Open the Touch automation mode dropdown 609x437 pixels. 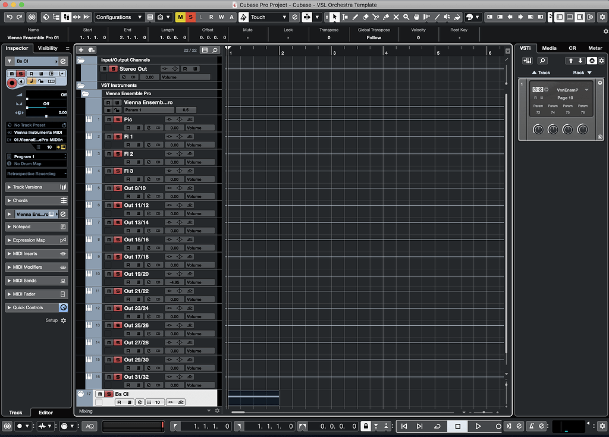pyautogui.click(x=268, y=17)
